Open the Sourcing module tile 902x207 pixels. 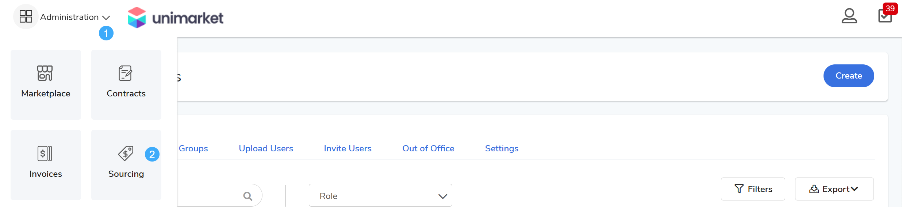tap(126, 164)
